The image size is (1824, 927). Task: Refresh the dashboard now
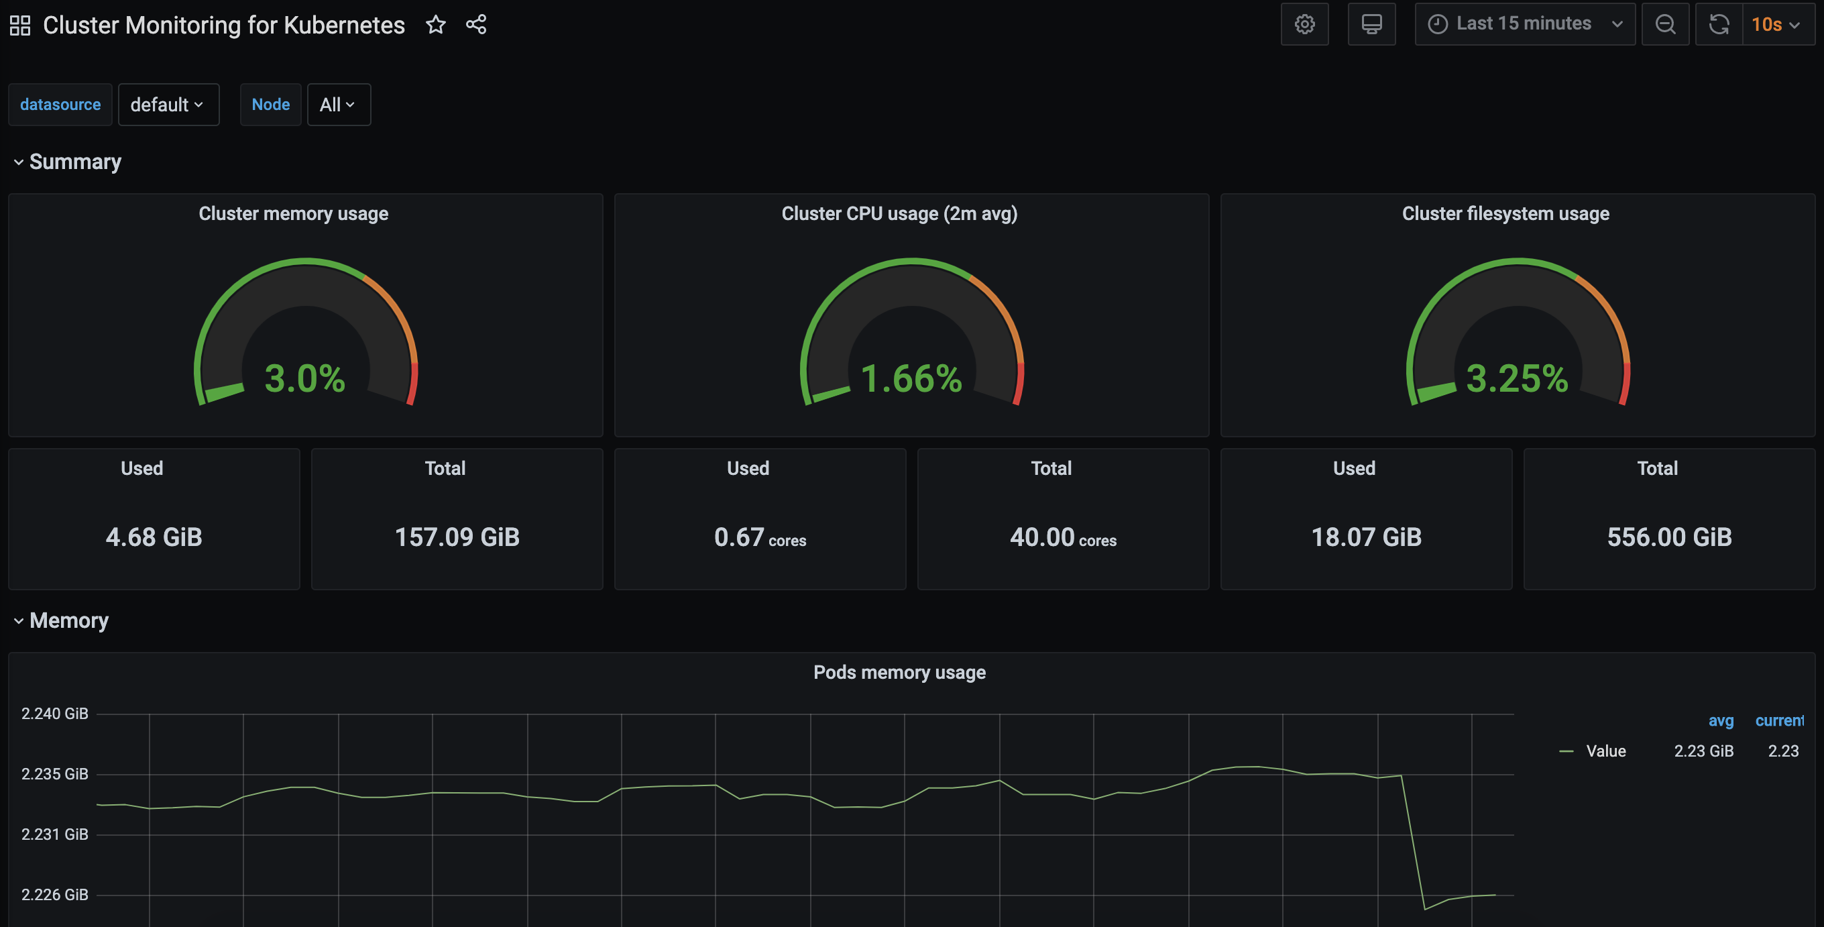coord(1719,24)
